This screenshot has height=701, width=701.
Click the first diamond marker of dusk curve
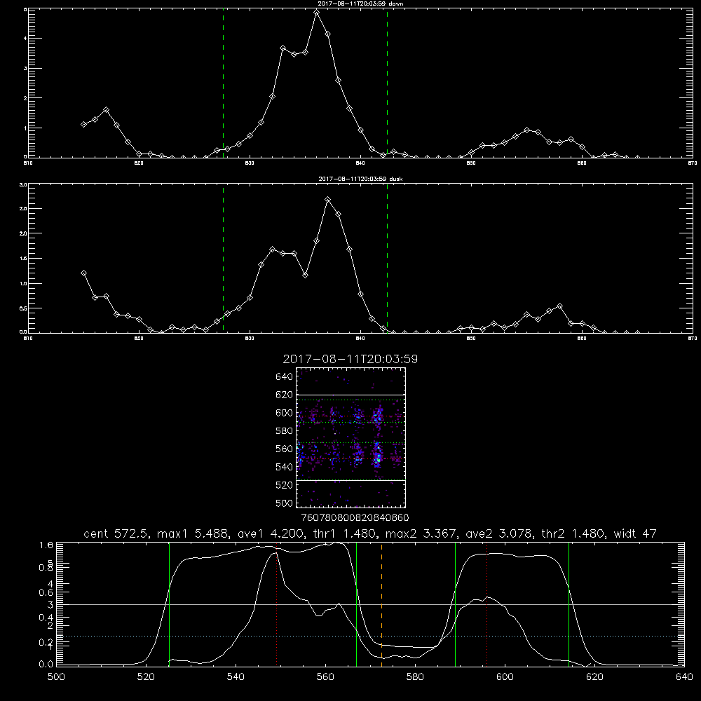(83, 273)
